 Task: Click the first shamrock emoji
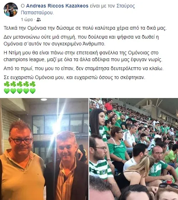[x=7, y=84]
